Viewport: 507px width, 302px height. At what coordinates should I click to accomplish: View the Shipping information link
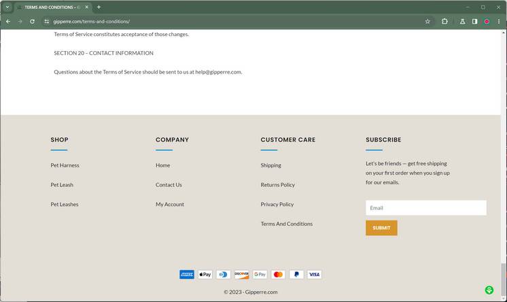(x=270, y=165)
